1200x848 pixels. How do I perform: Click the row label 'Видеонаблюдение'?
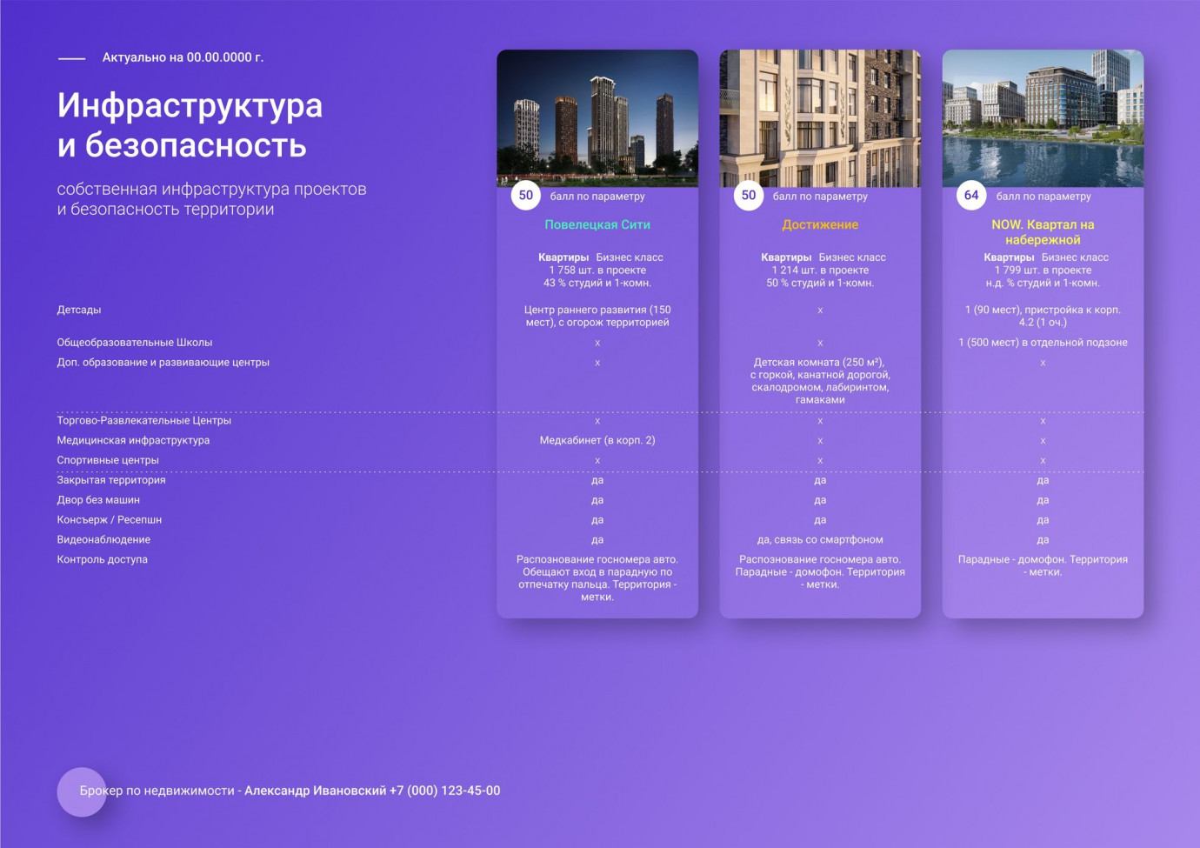pos(103,540)
